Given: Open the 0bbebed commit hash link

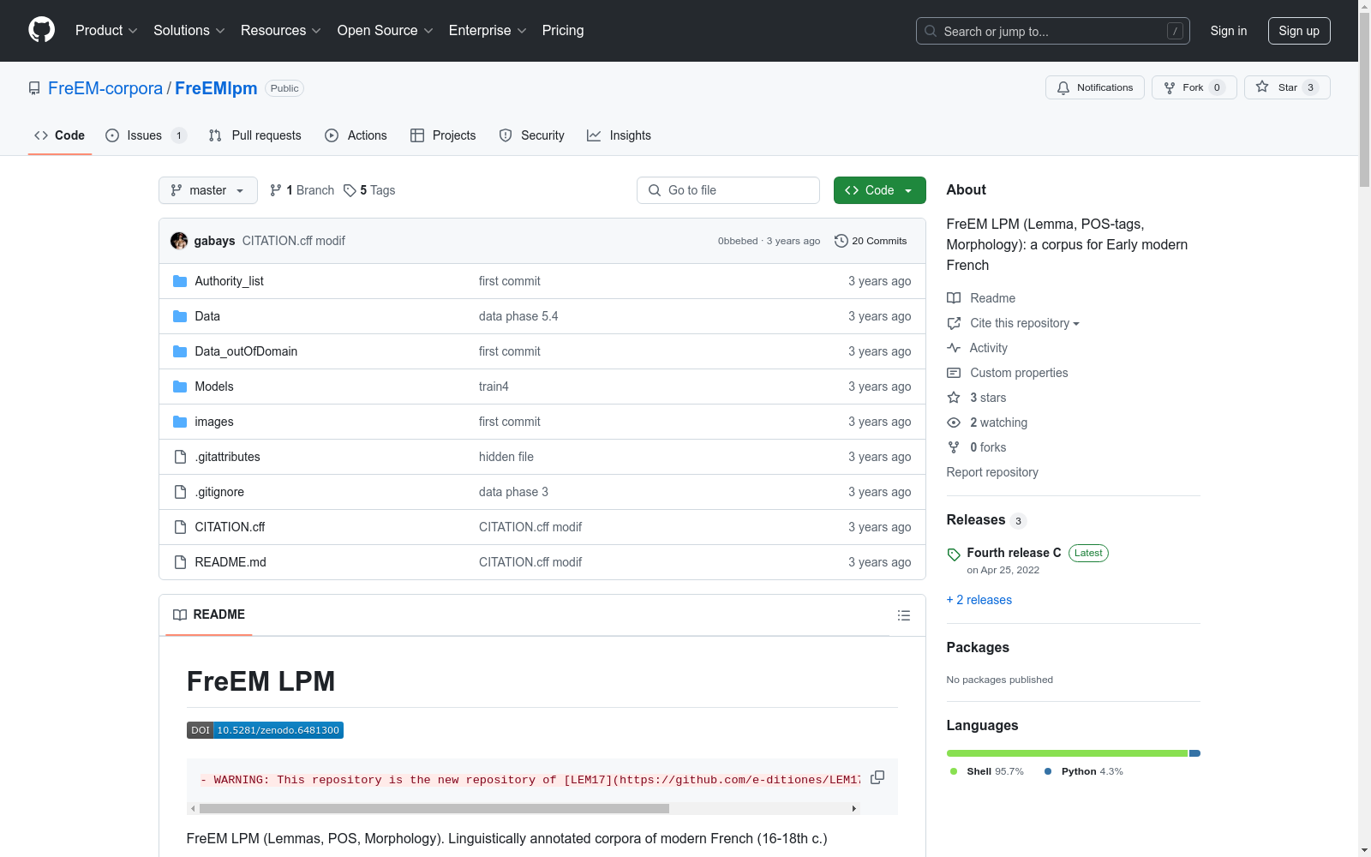Looking at the screenshot, I should point(738,241).
